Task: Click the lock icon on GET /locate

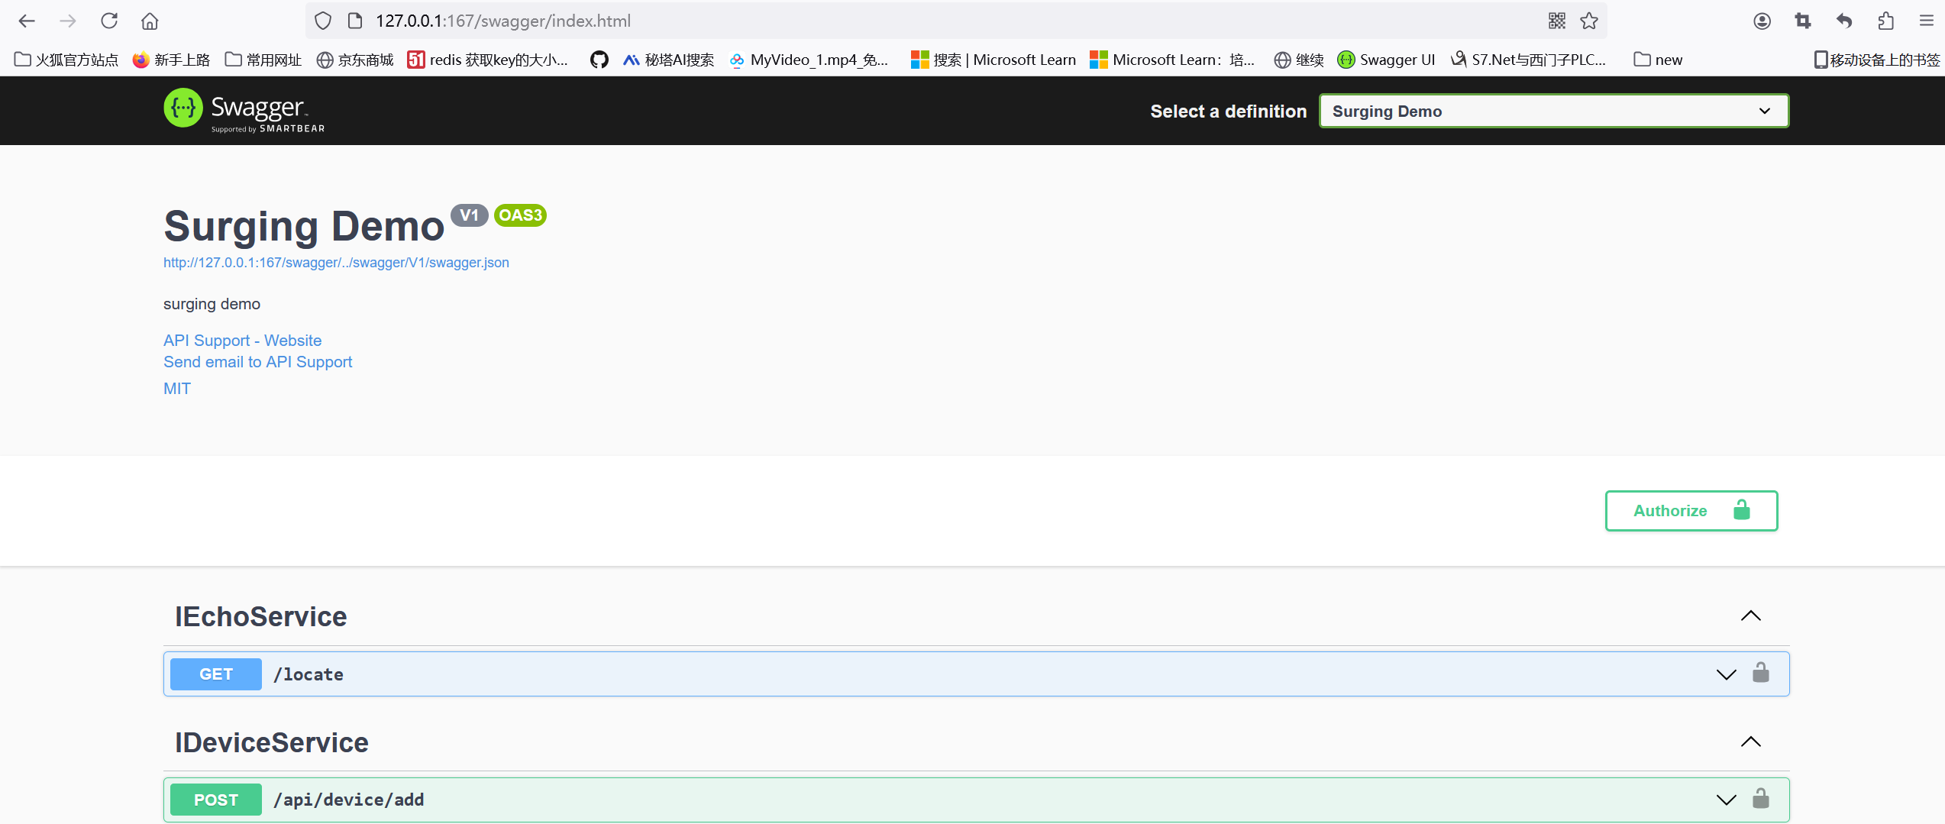Action: coord(1761,673)
